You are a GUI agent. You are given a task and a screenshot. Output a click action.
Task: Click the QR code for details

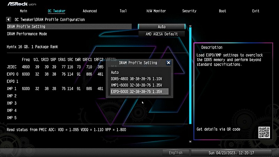coord(264,132)
